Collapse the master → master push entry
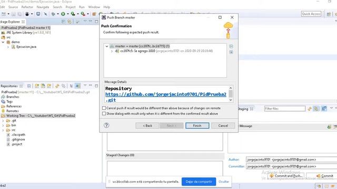 [107, 46]
